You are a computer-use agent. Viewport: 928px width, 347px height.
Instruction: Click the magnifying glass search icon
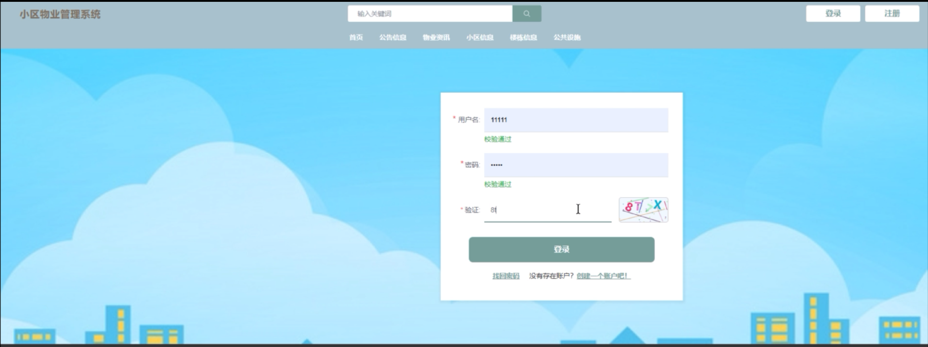coord(527,14)
